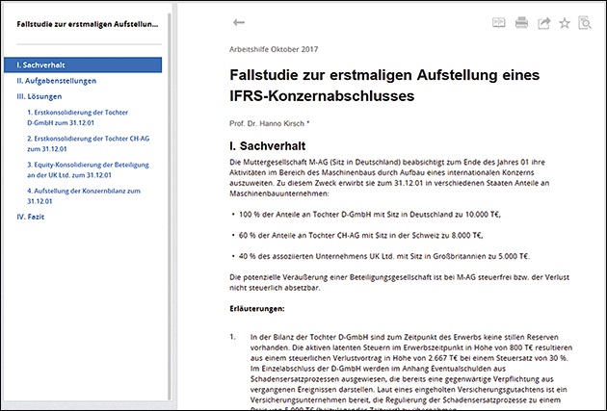Jump to IV. Fazit section
The image size is (607, 411).
point(33,217)
